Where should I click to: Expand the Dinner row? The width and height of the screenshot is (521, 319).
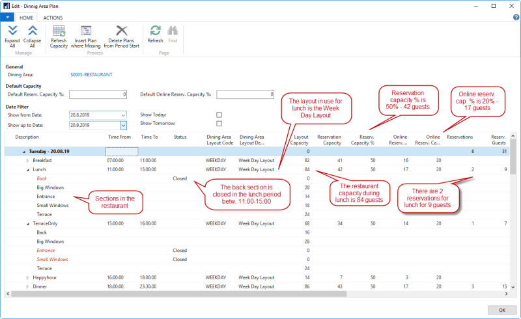27,286
